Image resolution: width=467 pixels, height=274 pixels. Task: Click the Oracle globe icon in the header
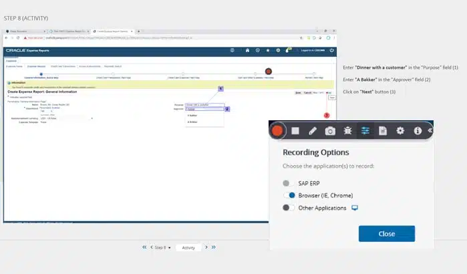pos(232,50)
